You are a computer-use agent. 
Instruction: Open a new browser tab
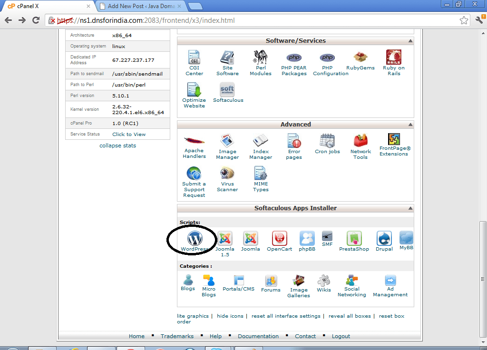pyautogui.click(x=195, y=6)
